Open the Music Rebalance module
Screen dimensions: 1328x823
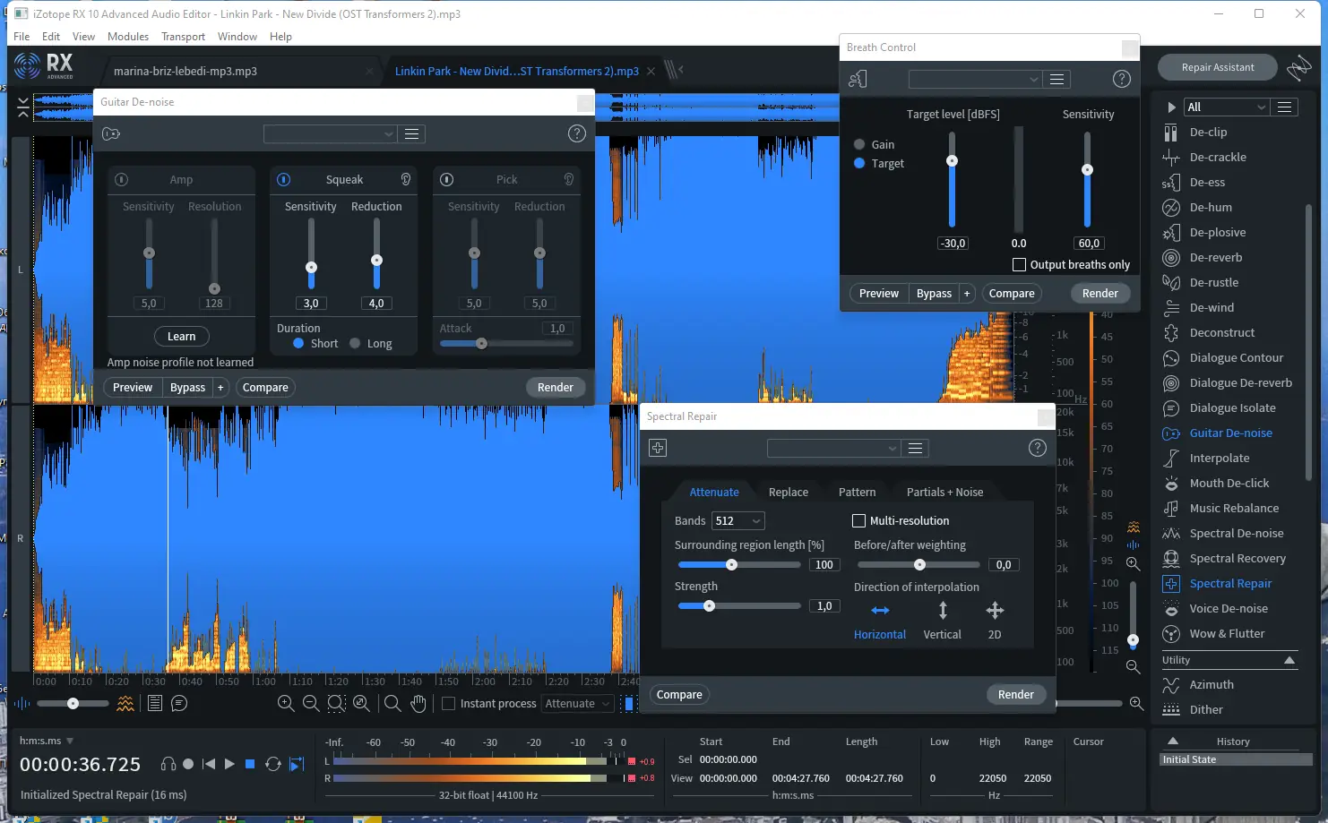(1233, 508)
